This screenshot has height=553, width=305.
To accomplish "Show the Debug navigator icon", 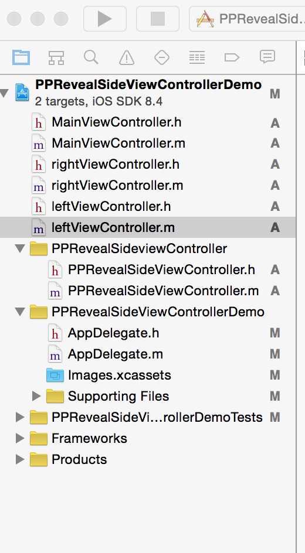I will (196, 57).
